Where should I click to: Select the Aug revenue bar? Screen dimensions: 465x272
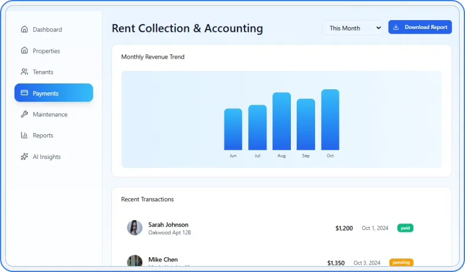(x=281, y=121)
